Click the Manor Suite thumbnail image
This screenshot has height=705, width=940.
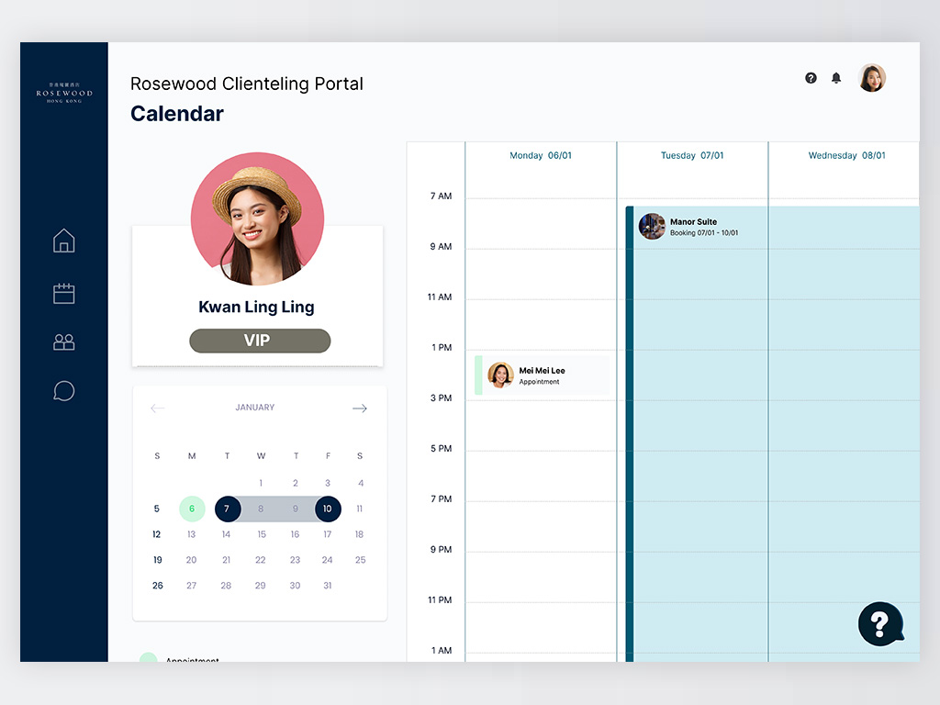pyautogui.click(x=652, y=227)
